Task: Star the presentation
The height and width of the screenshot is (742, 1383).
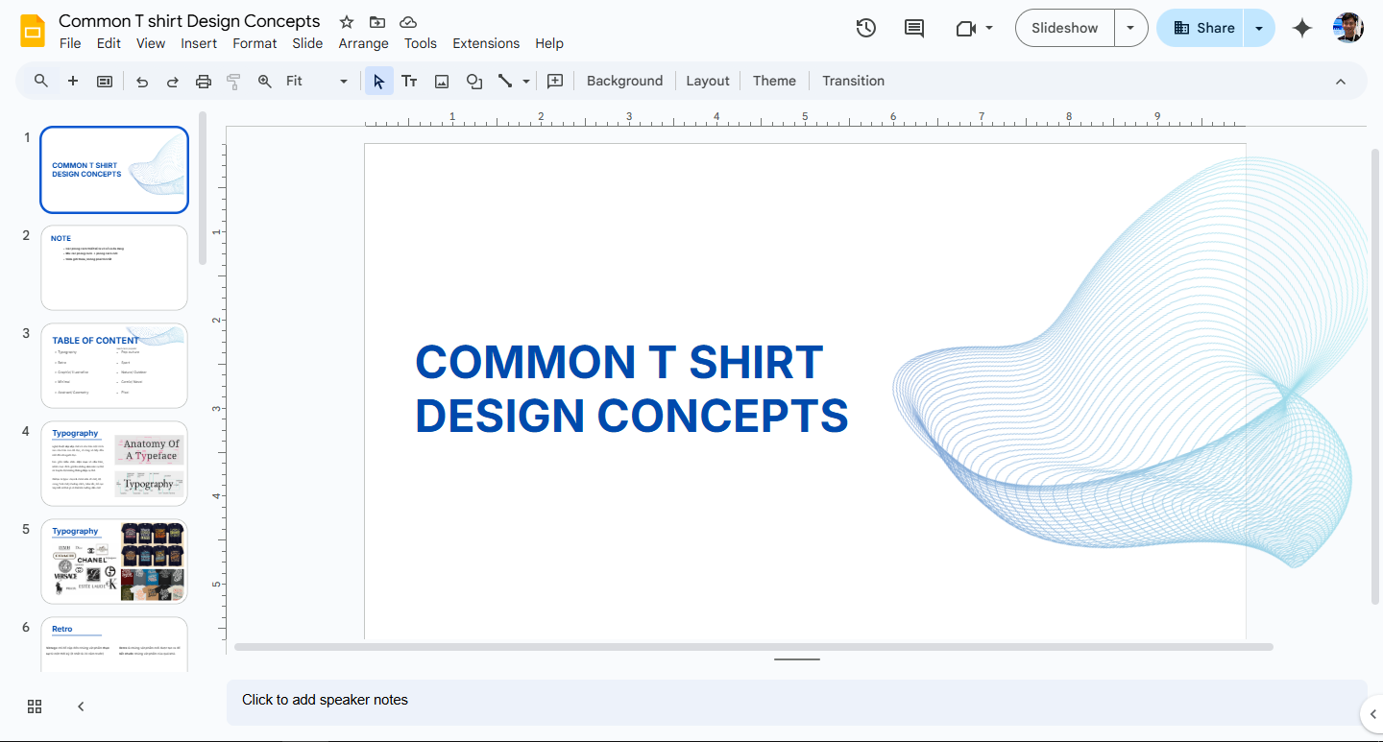Action: pyautogui.click(x=347, y=22)
